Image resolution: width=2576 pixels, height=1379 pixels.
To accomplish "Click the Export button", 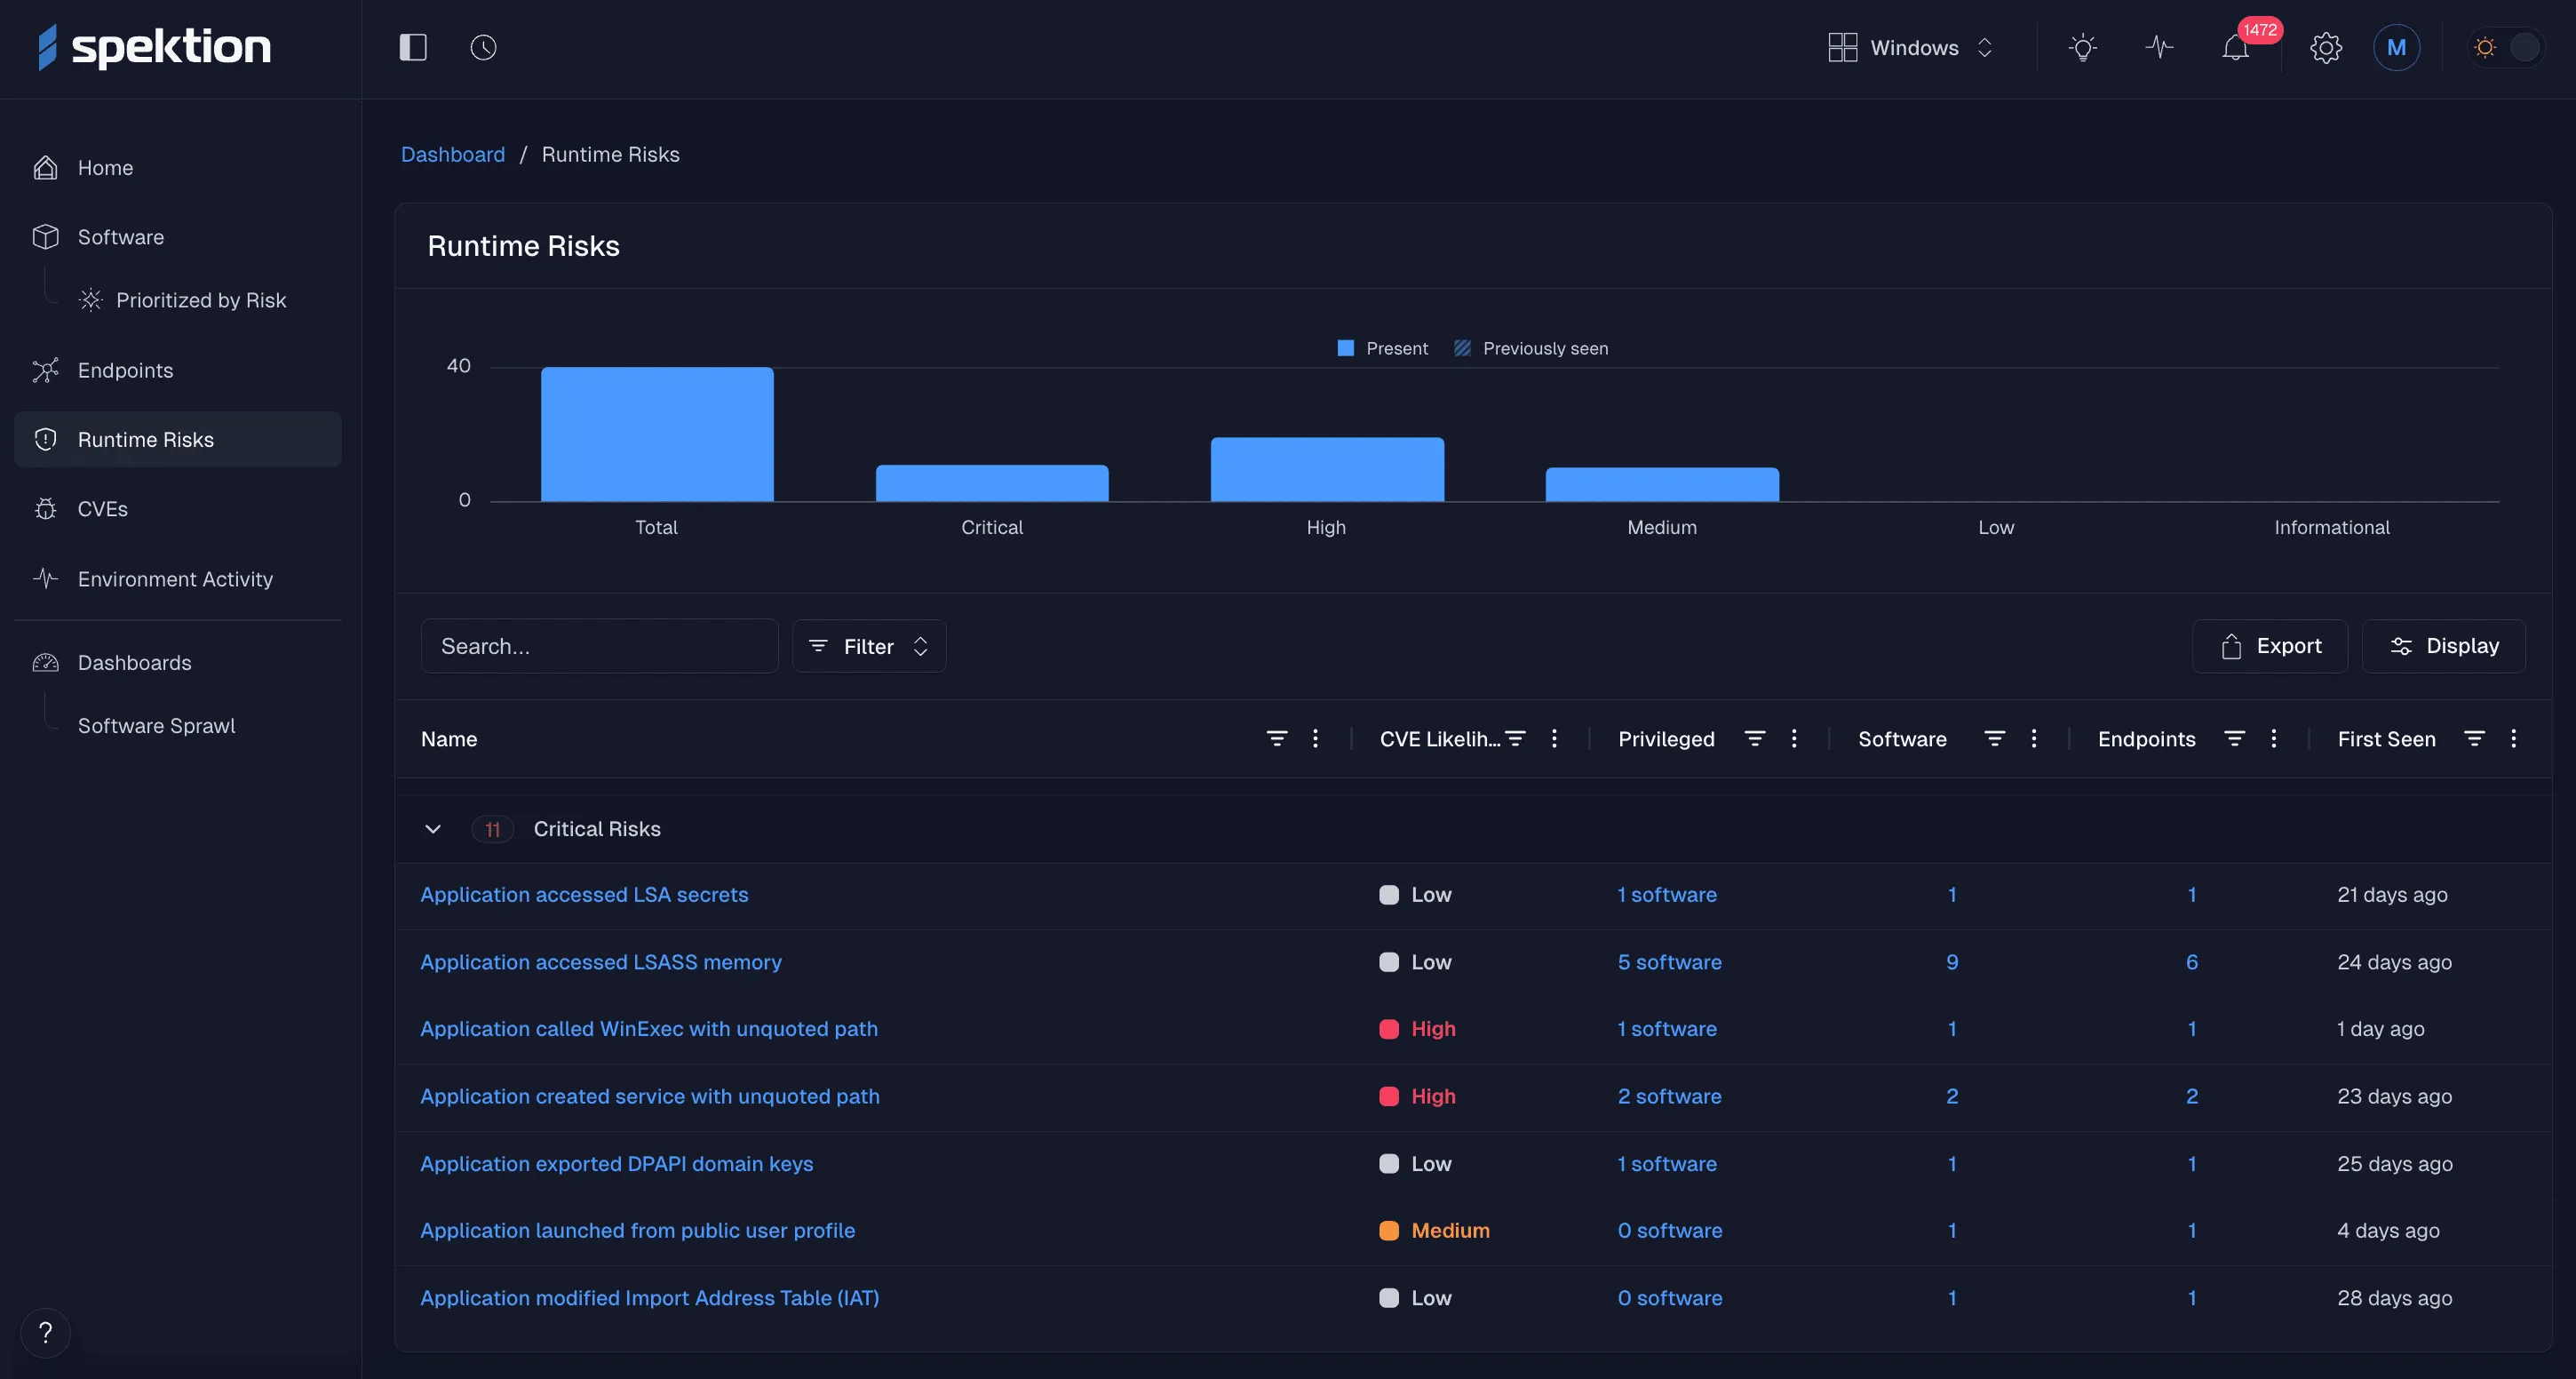I will (x=2269, y=646).
